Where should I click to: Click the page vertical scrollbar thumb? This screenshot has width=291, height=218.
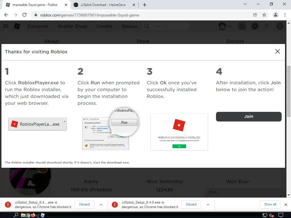289,91
